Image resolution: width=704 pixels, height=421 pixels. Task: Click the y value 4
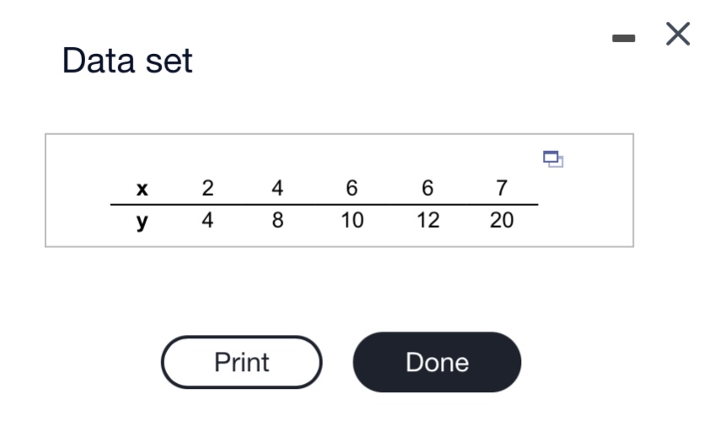207,220
